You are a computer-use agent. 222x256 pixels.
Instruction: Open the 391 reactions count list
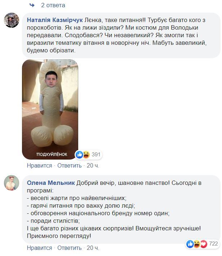click(x=96, y=155)
